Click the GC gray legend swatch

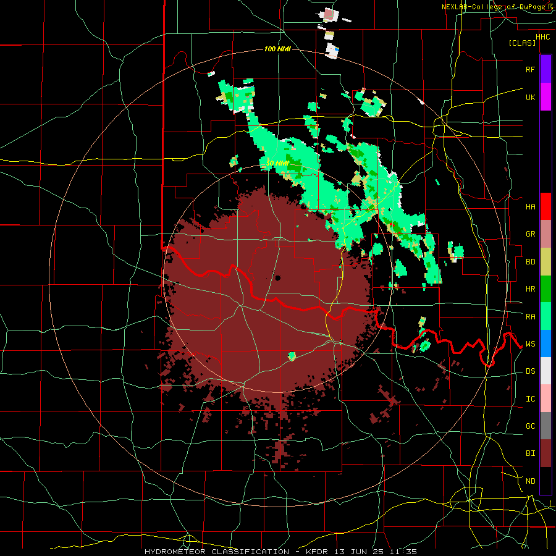[x=545, y=426]
